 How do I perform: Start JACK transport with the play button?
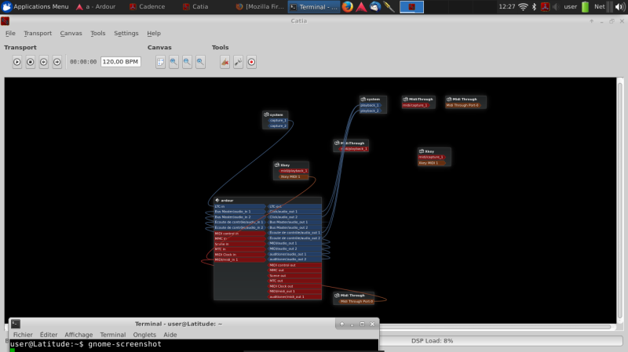pos(16,62)
